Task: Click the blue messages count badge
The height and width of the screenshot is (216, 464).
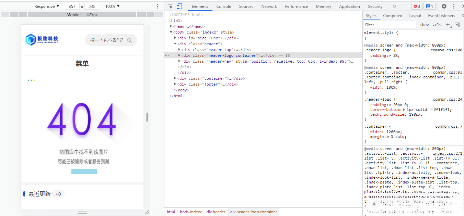Action: click(429, 6)
